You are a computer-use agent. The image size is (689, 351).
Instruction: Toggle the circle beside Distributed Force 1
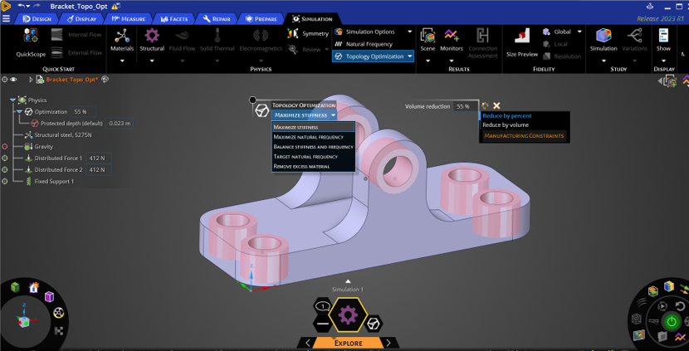(x=5, y=158)
